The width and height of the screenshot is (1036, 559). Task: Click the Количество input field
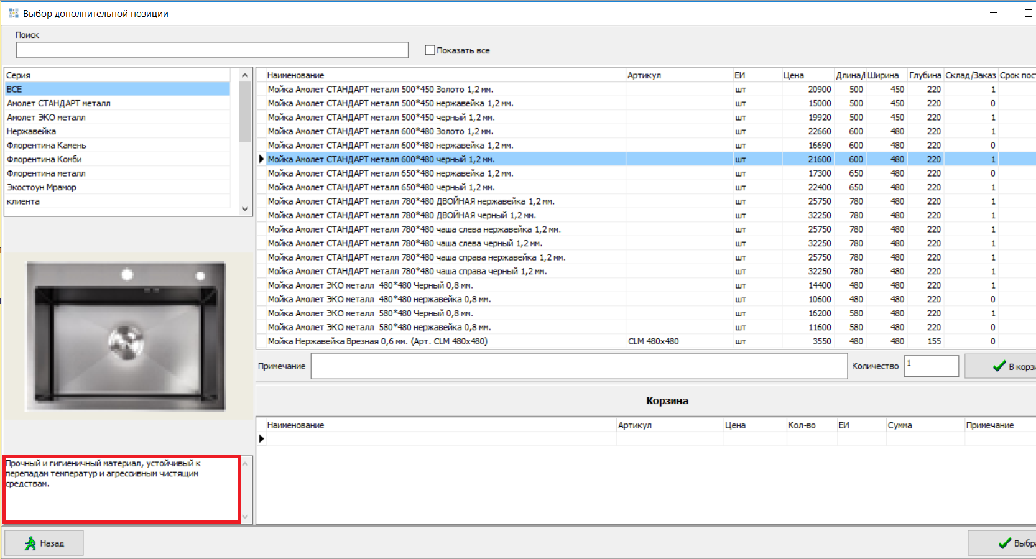(931, 366)
